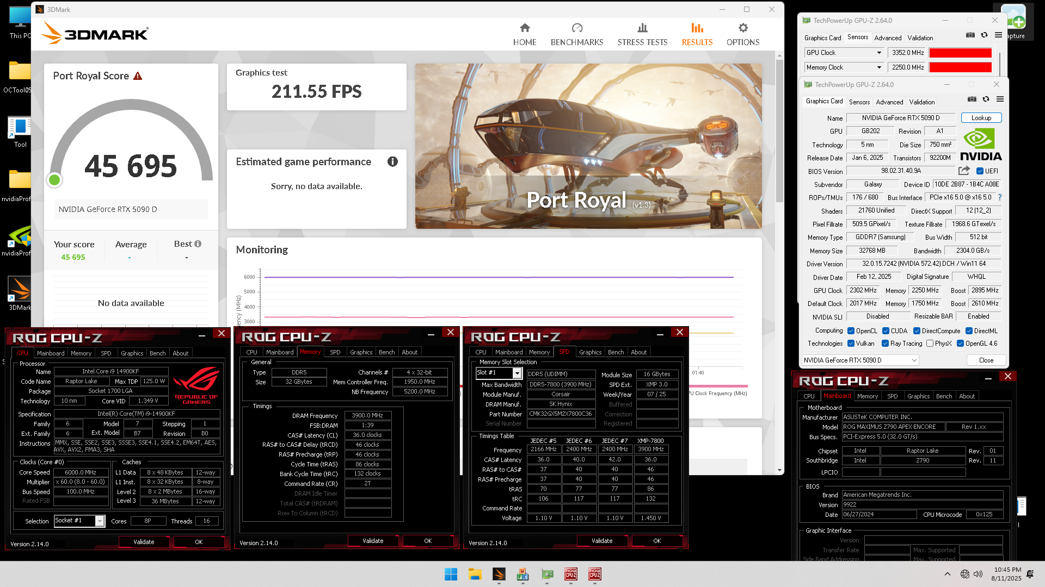
Task: Click Validate in CPU-Z SPD window
Action: (602, 541)
